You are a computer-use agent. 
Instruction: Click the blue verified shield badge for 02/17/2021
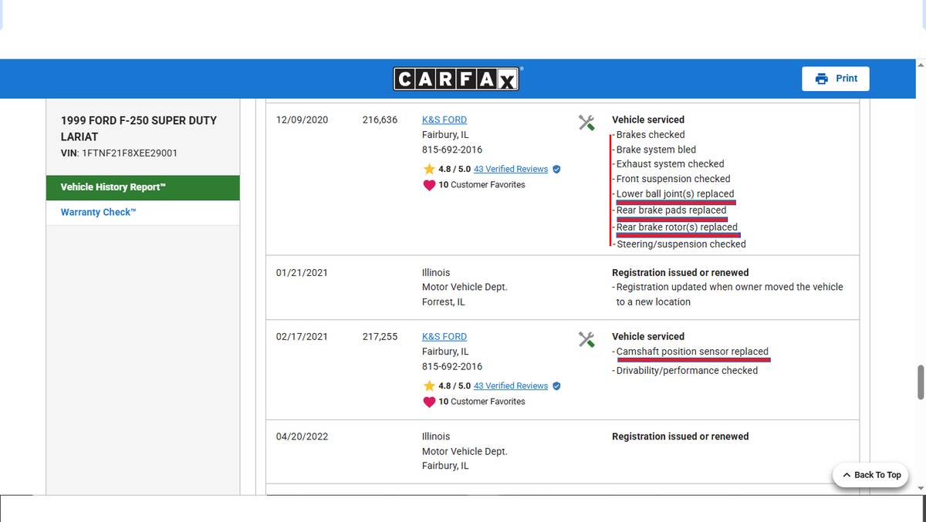[x=556, y=386]
